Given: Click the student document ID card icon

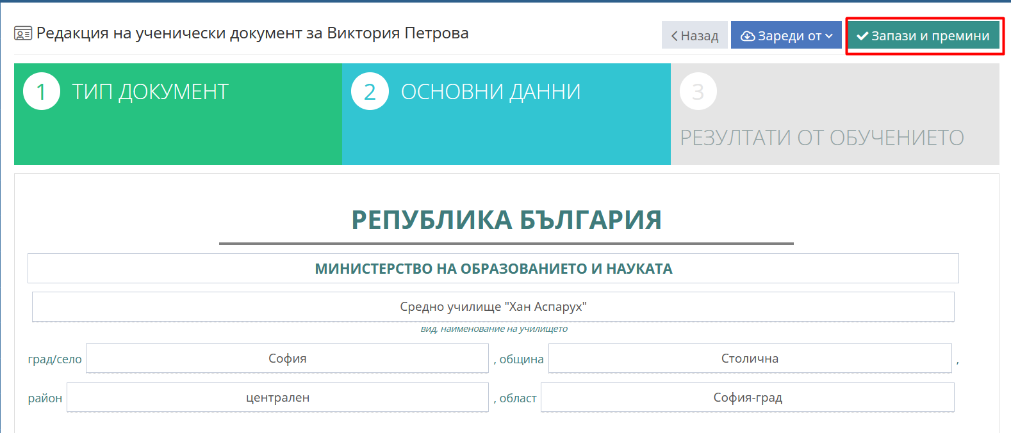Looking at the screenshot, I should coord(23,34).
